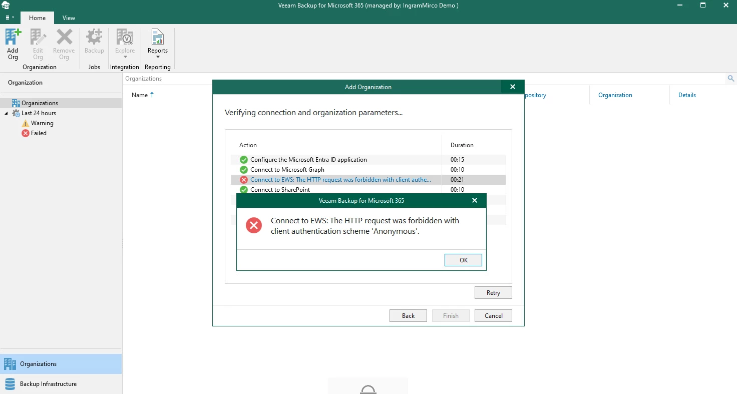Click the Backup jobs ribbon icon

point(94,41)
